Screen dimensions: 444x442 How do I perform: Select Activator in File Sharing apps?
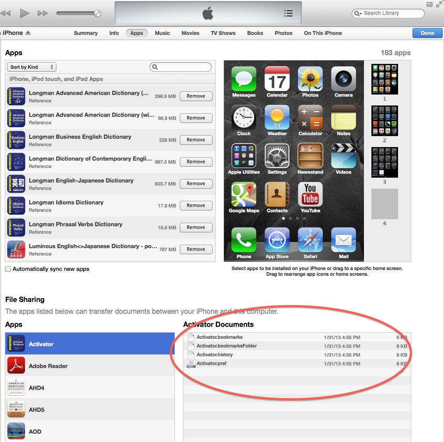tap(90, 344)
